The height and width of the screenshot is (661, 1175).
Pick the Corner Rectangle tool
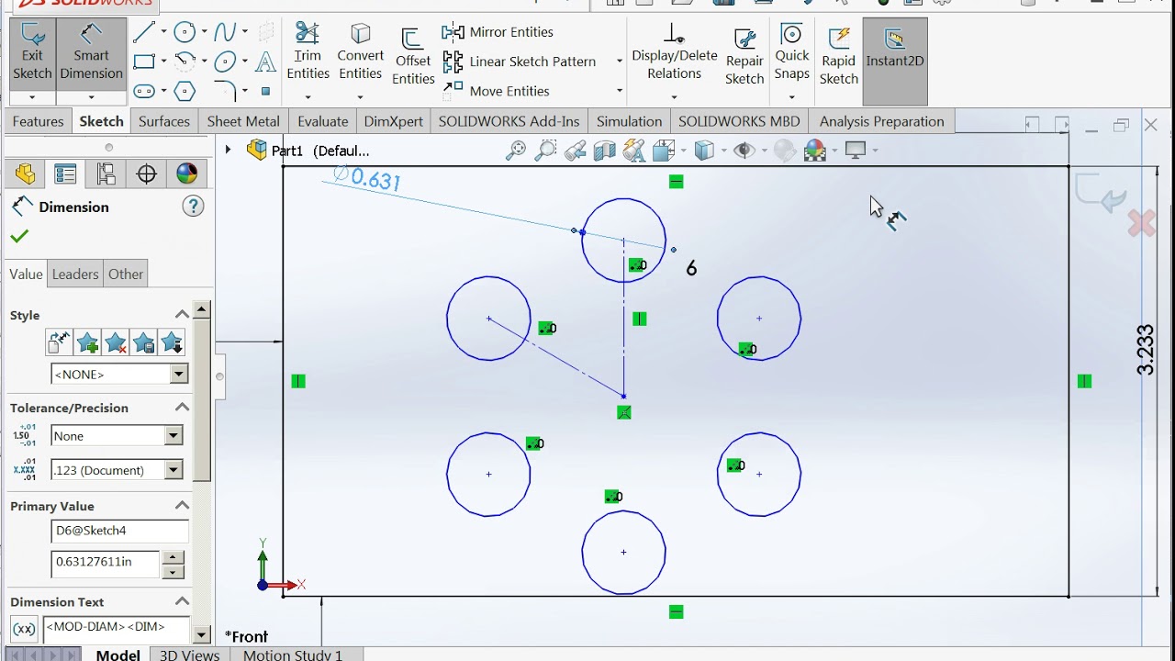click(x=143, y=62)
